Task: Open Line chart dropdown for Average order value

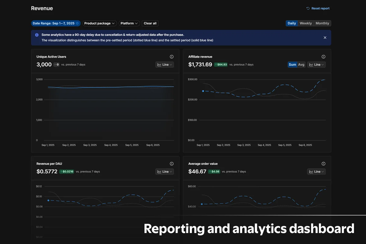Action: 316,172
